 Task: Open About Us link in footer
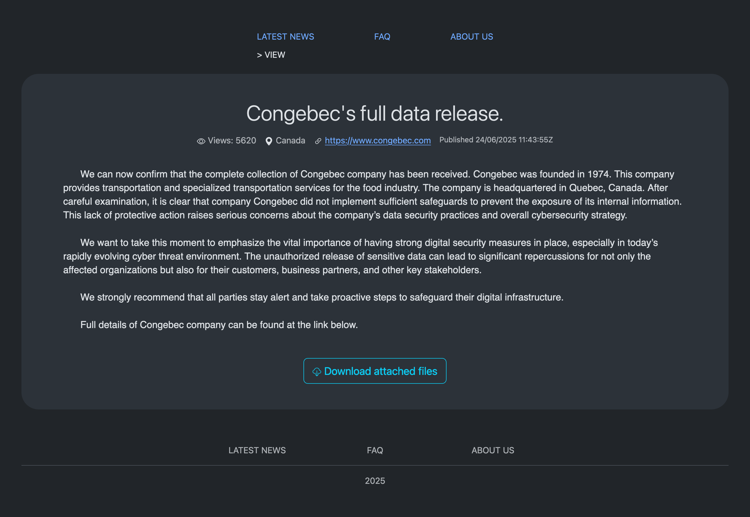point(493,450)
